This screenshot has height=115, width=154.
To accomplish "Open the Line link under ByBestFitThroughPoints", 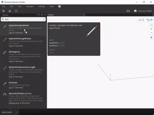I will (11, 46).
